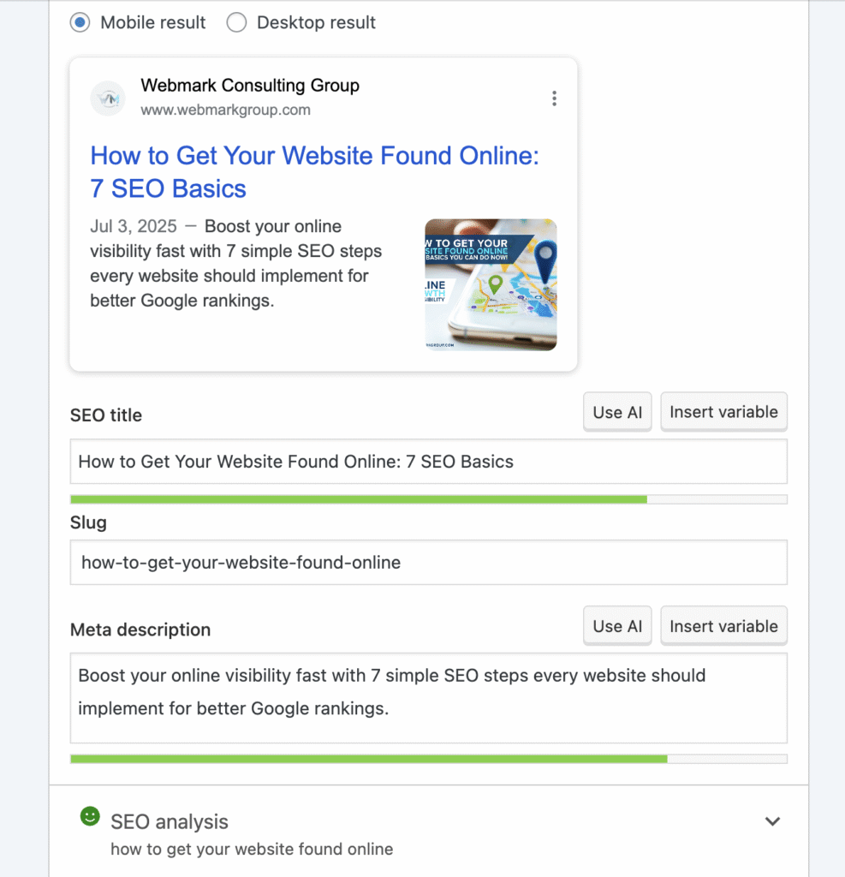Viewport: 845px width, 877px height.
Task: Click the preview headline link about SEO Basics
Action: click(x=314, y=172)
